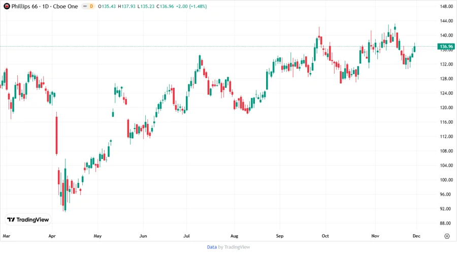This screenshot has height=253, width=457.
Task: Click the 132.00 price axis label
Action: coord(446,64)
